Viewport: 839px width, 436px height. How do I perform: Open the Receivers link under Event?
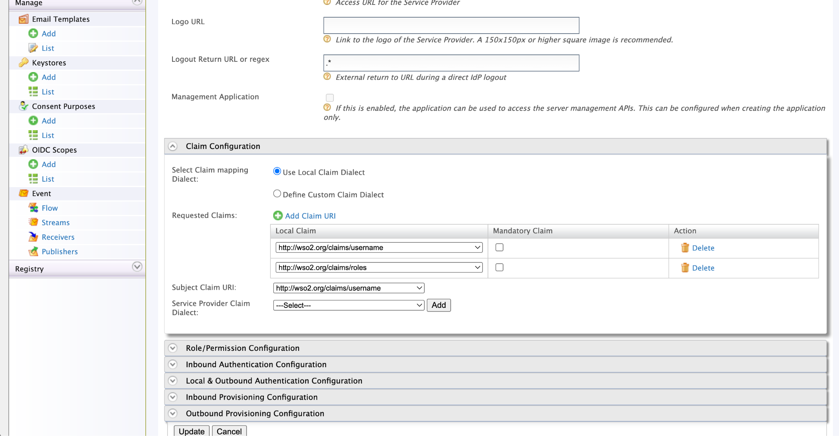58,237
